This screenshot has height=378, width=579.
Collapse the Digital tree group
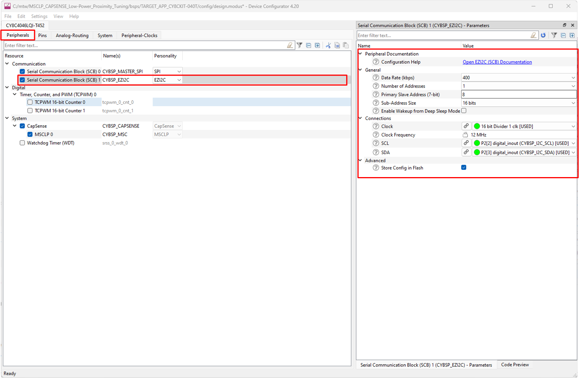point(7,88)
